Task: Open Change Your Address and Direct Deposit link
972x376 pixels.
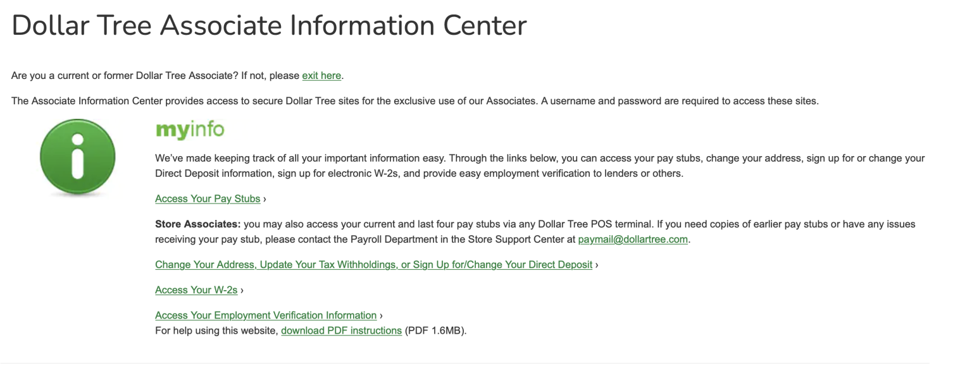Action: [x=373, y=265]
